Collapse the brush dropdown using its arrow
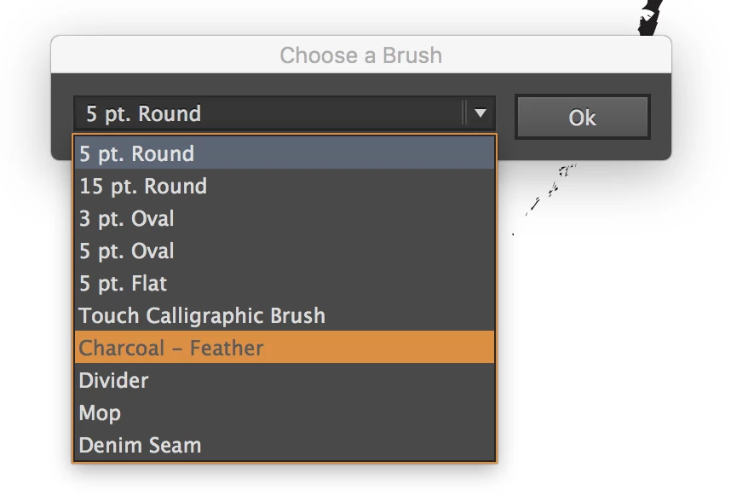The image size is (731, 496). tap(481, 113)
